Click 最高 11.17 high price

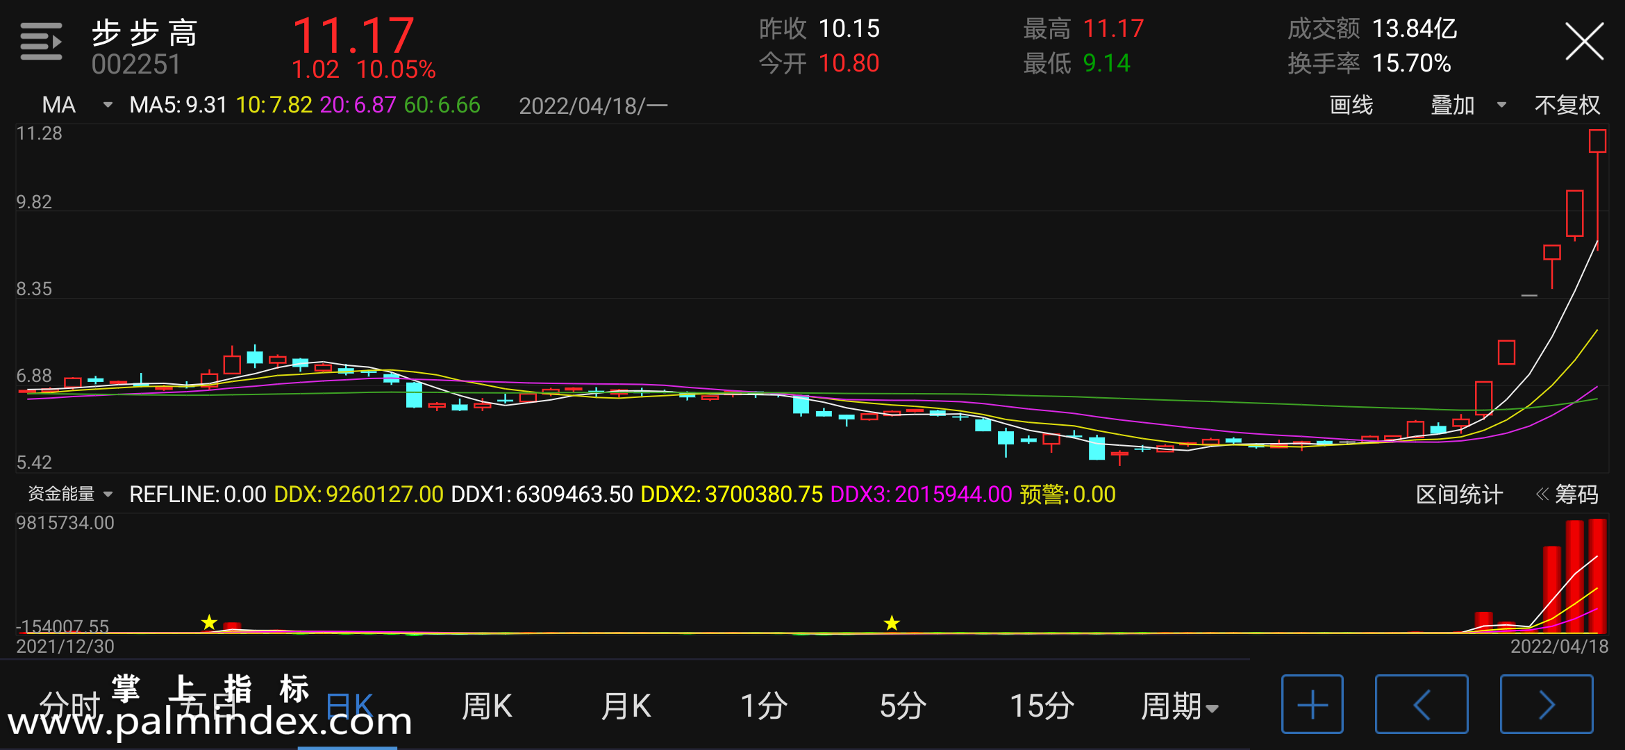point(1083,28)
